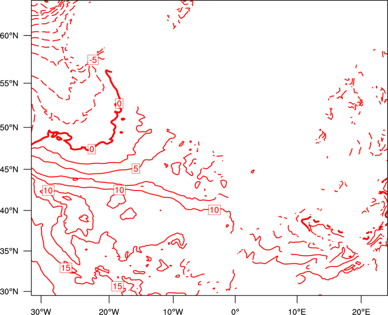
Task: Click the 40°N latitude label
Action: [9, 210]
